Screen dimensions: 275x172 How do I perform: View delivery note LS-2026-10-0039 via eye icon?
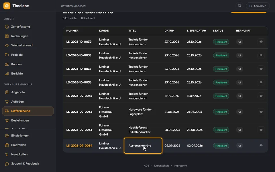(261, 42)
